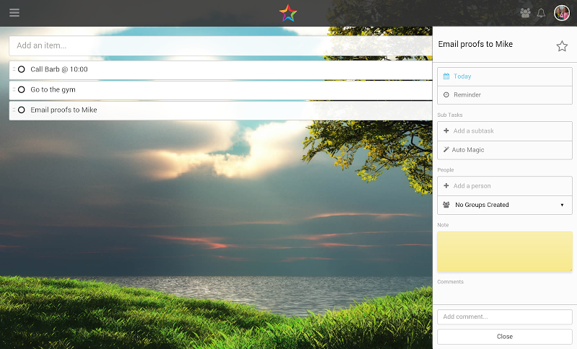
Task: Click the magic wand icon
Action: tap(446, 149)
